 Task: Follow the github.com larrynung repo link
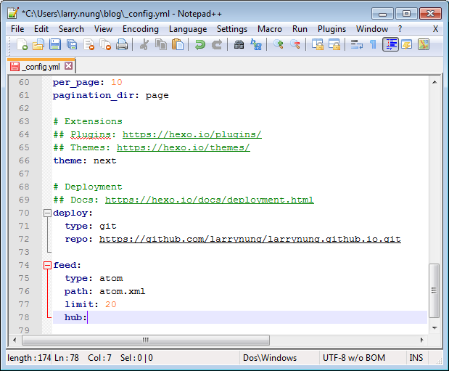[x=250, y=239]
